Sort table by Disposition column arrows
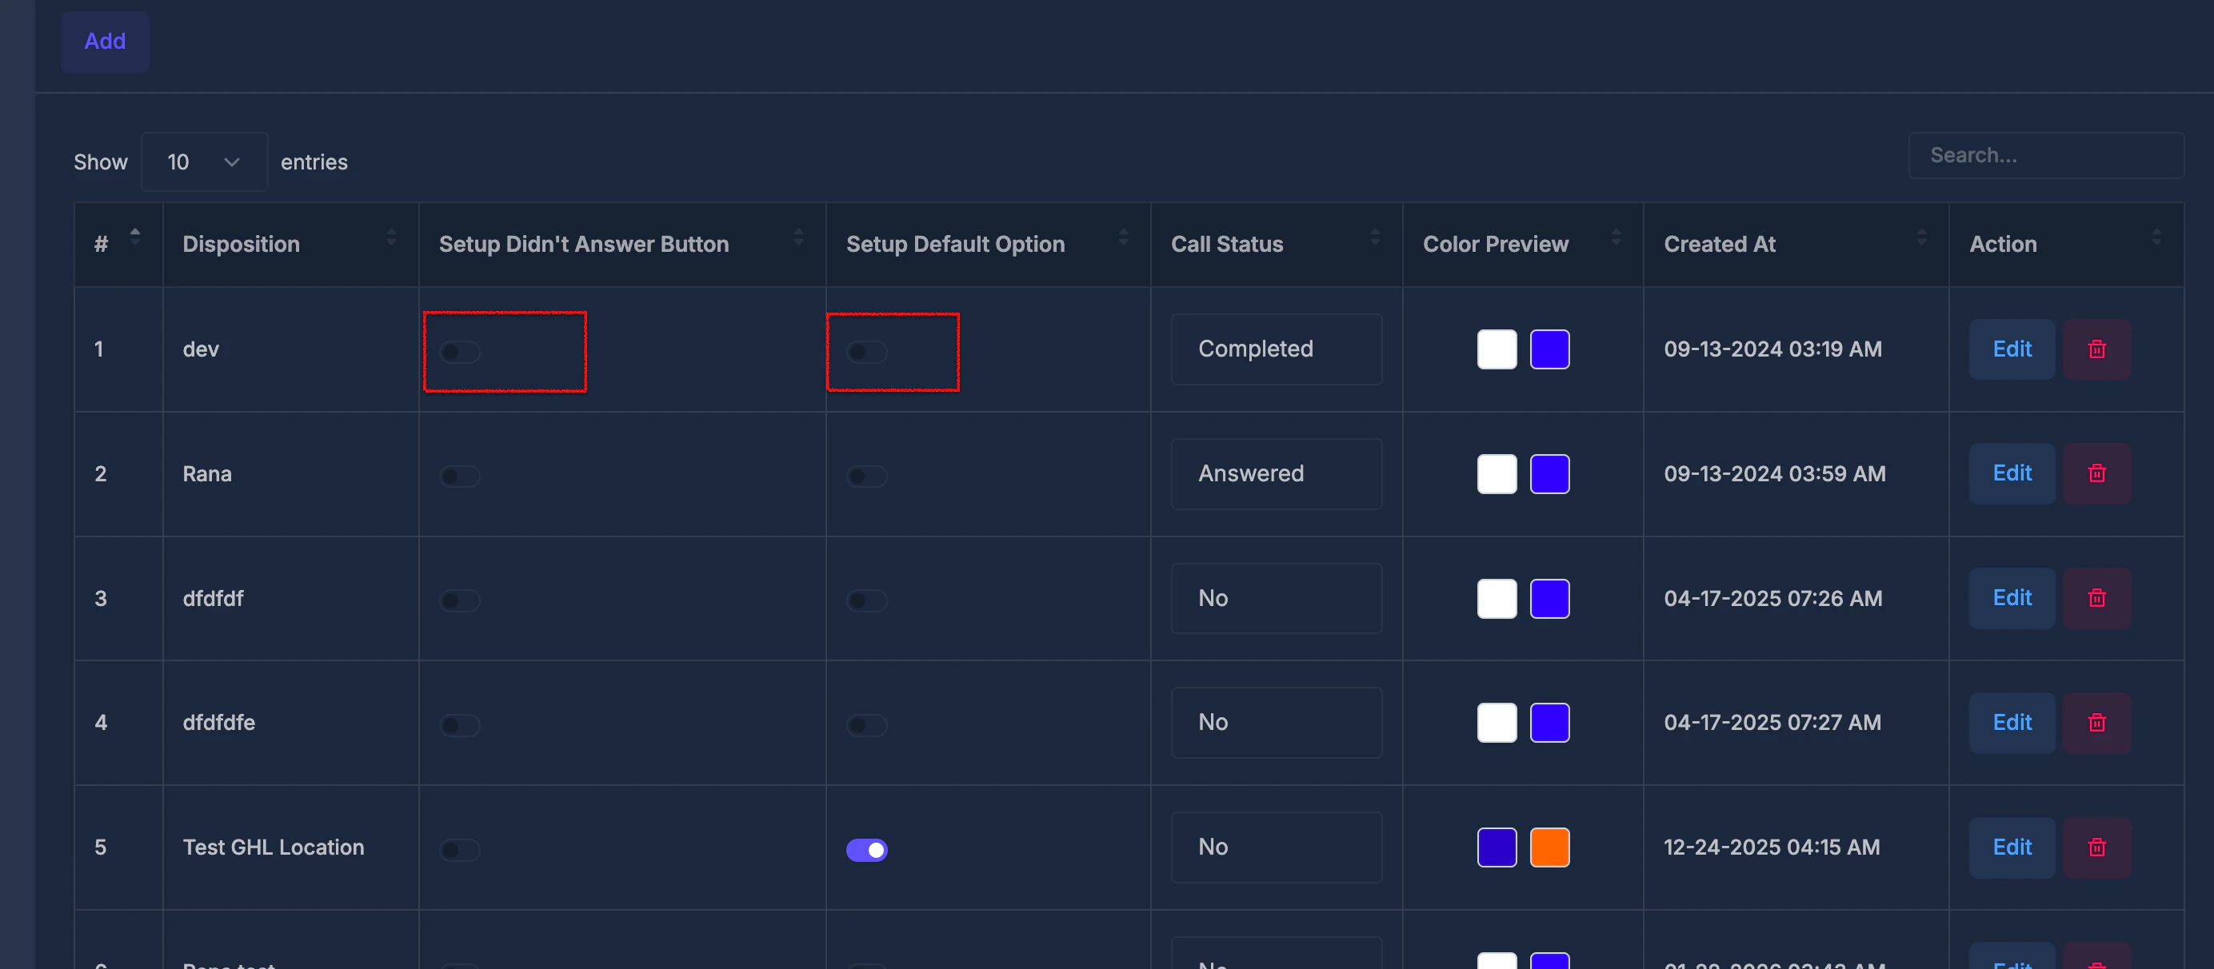Image resolution: width=2214 pixels, height=969 pixels. (x=391, y=237)
